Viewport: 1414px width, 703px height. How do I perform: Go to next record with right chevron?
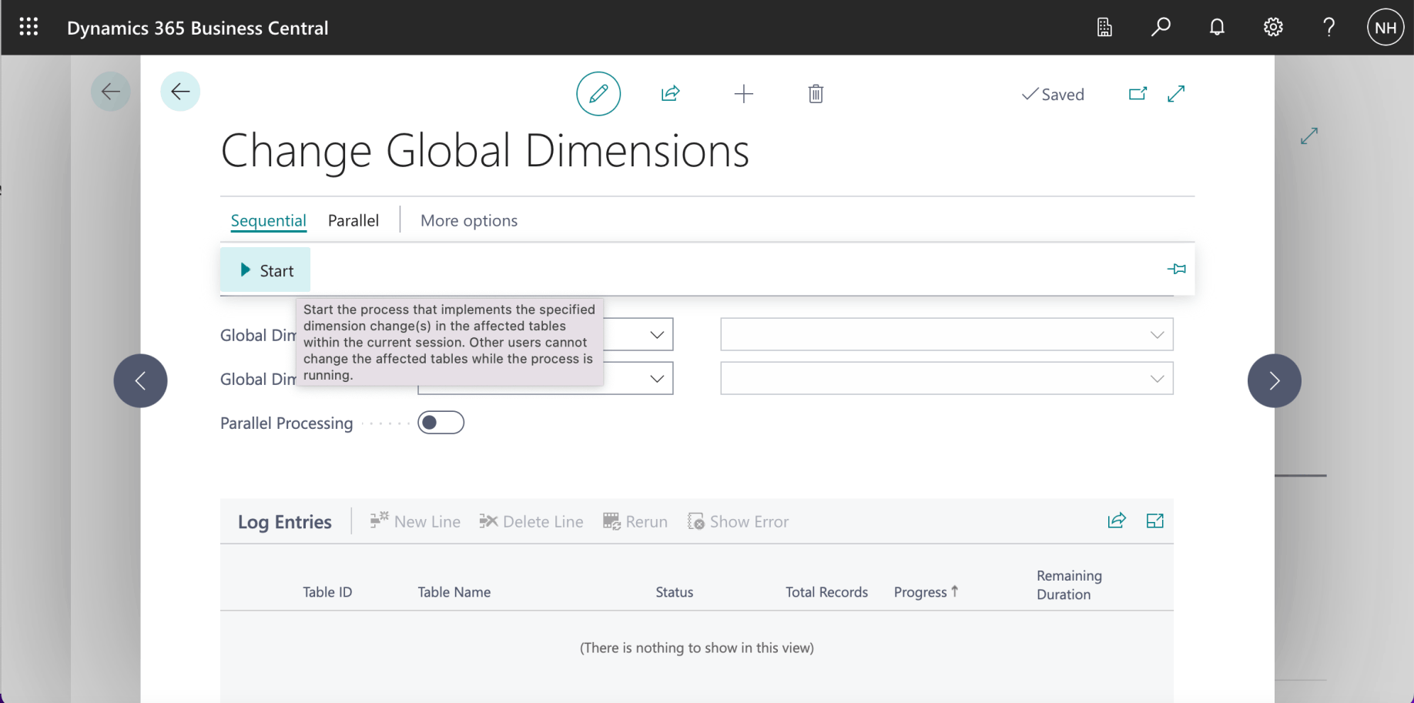tap(1274, 380)
